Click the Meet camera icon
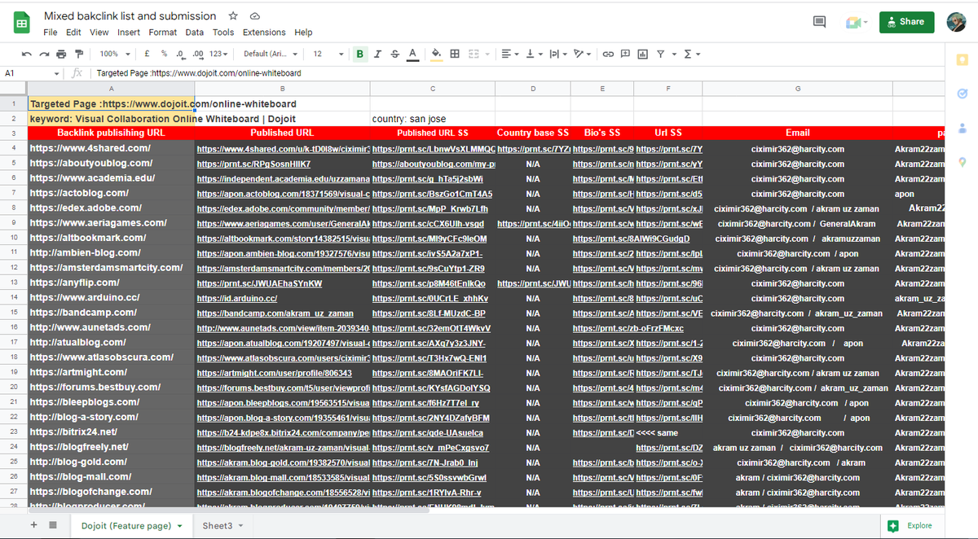This screenshot has width=978, height=539. 856,22
